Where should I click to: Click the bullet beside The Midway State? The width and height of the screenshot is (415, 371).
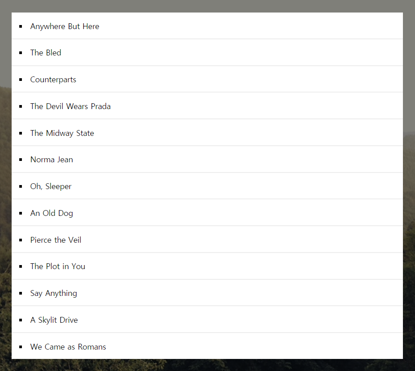[21, 133]
